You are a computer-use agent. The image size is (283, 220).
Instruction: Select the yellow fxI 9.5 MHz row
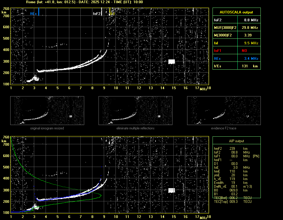(x=236, y=43)
